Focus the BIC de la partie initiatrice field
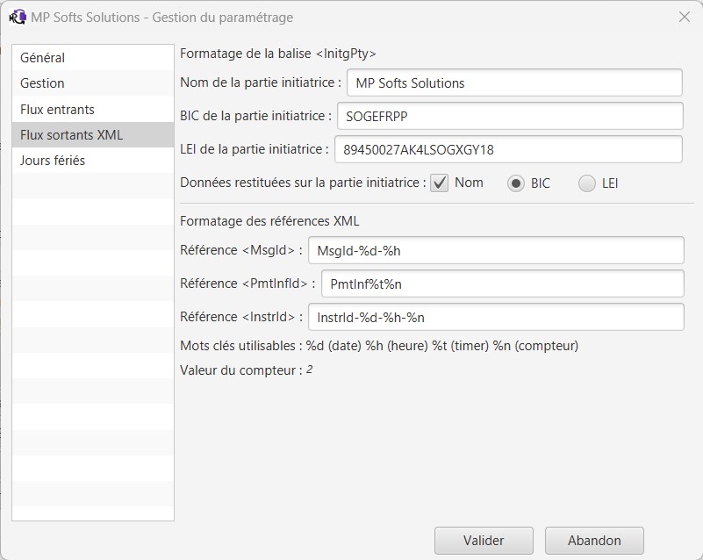 click(x=510, y=116)
